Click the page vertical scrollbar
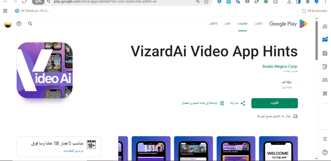The width and height of the screenshot is (331, 161). tap(316, 40)
